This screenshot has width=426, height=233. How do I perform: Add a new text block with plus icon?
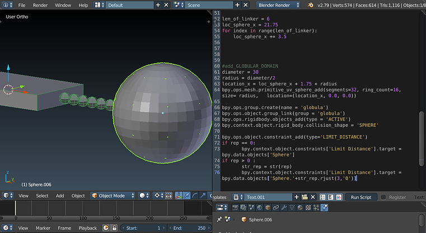pos(297,197)
